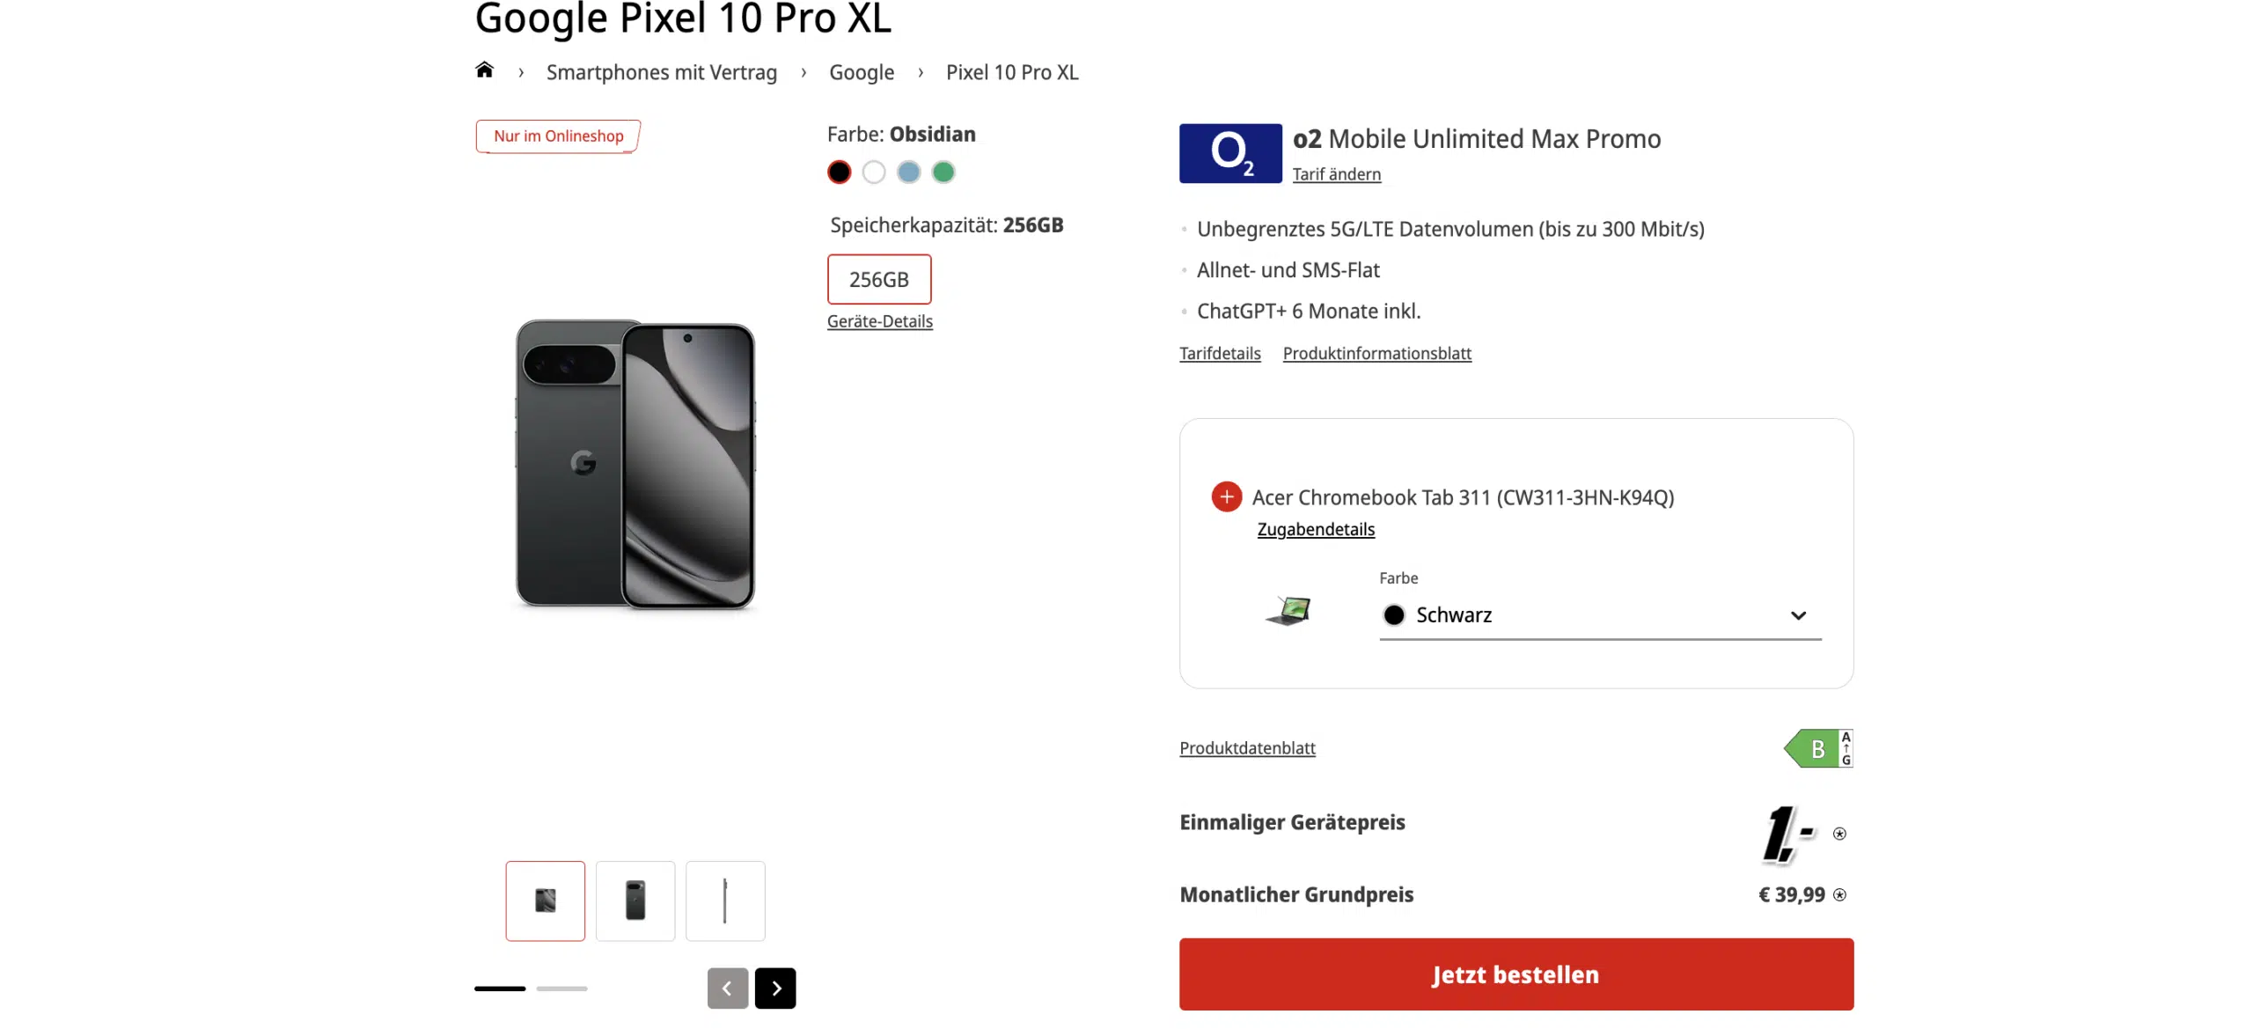
Task: Click the home icon in breadcrumb
Action: click(x=484, y=70)
